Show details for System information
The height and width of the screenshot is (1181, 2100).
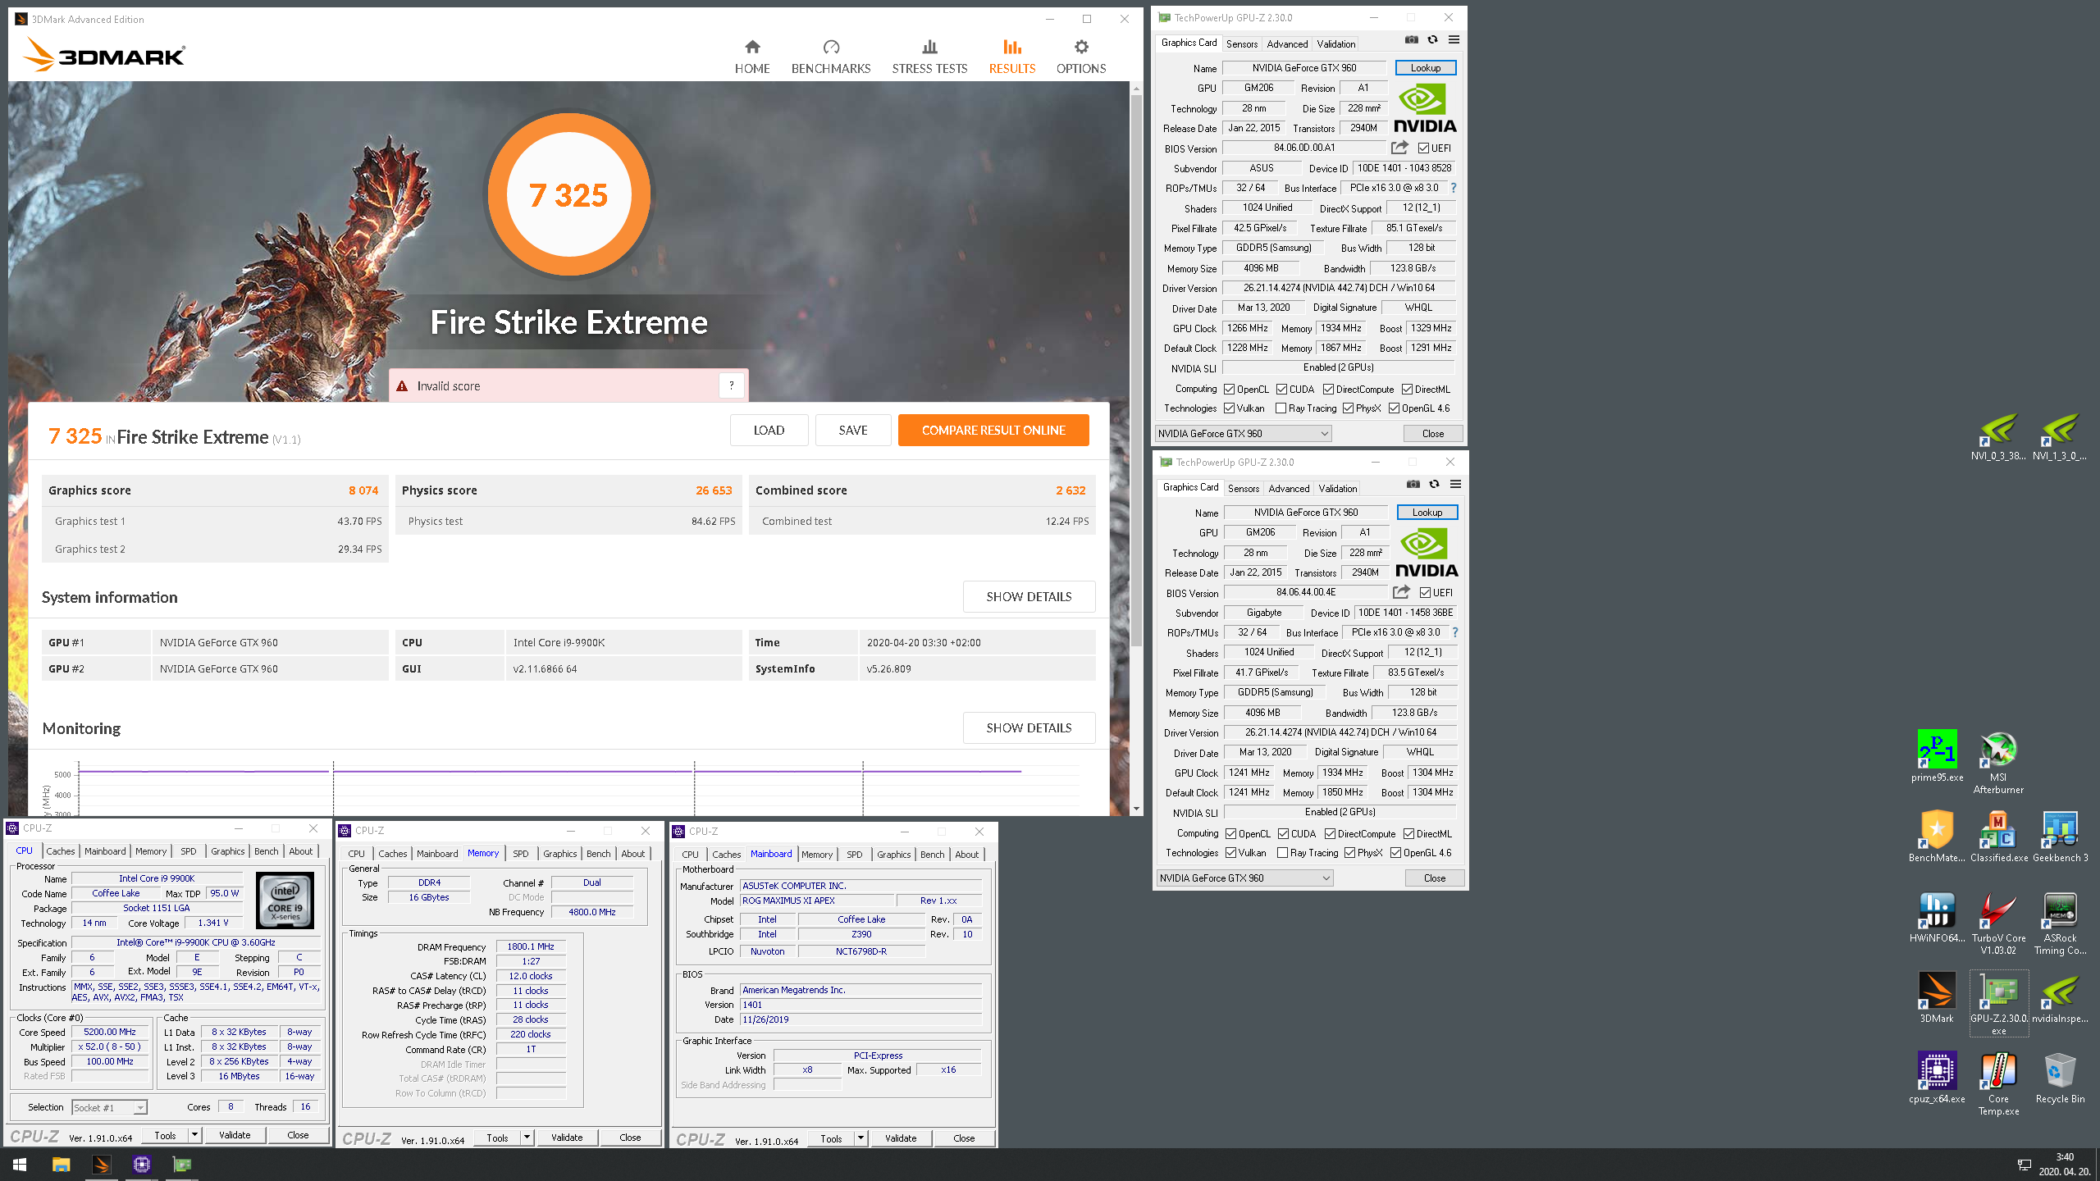click(1029, 596)
